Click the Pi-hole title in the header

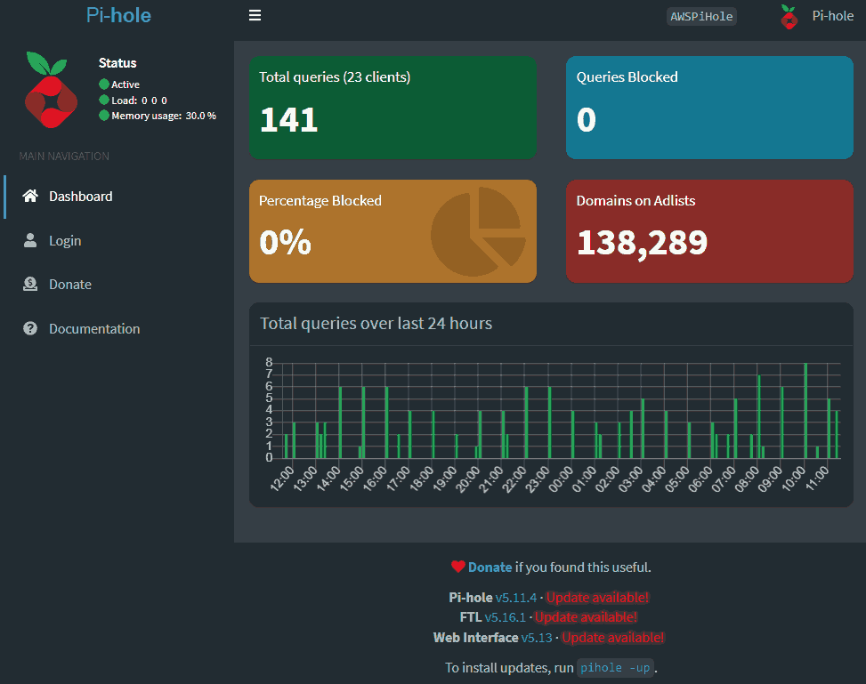coord(118,15)
